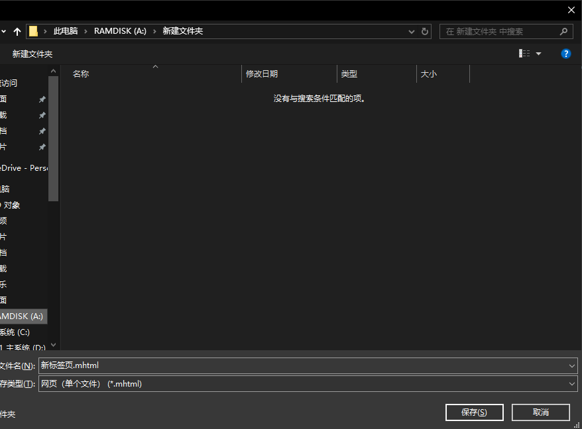This screenshot has width=582, height=429.
Task: Sort by the 修改日期 column header
Action: coord(262,74)
